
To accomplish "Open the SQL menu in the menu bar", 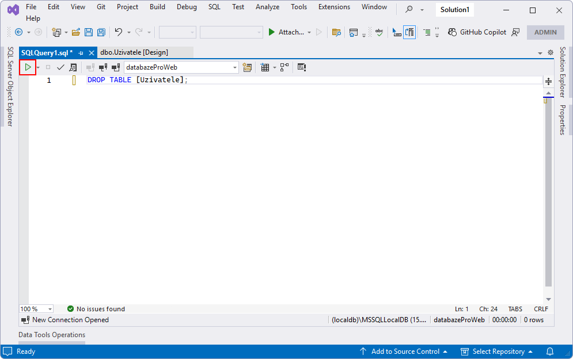I will [214, 7].
